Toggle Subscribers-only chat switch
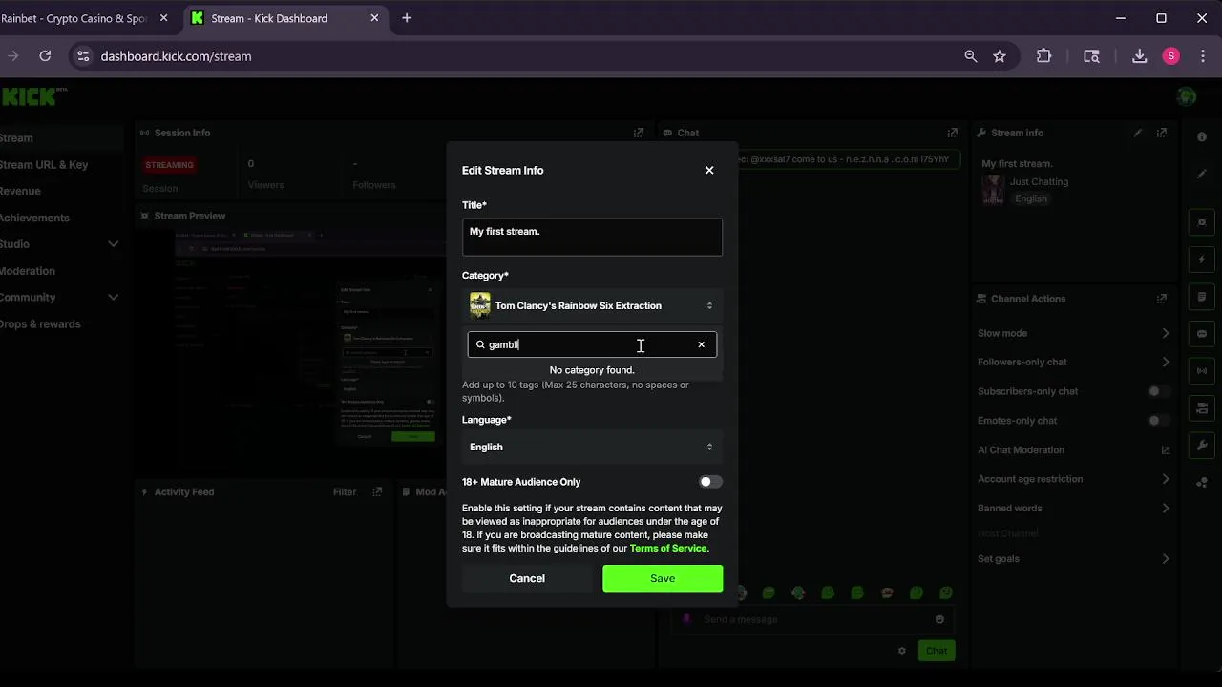 pyautogui.click(x=1158, y=391)
